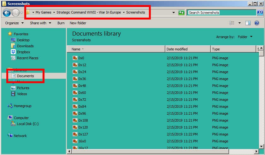Open Network in navigation pane
This screenshot has width=265, height=155.
point(20,136)
